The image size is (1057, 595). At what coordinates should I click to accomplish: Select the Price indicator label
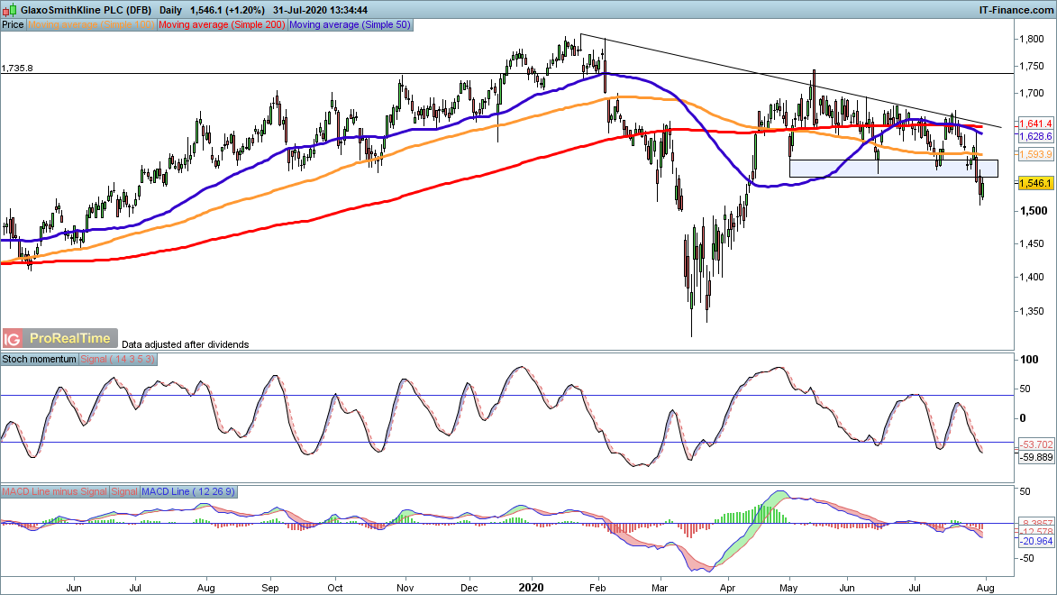coord(14,25)
